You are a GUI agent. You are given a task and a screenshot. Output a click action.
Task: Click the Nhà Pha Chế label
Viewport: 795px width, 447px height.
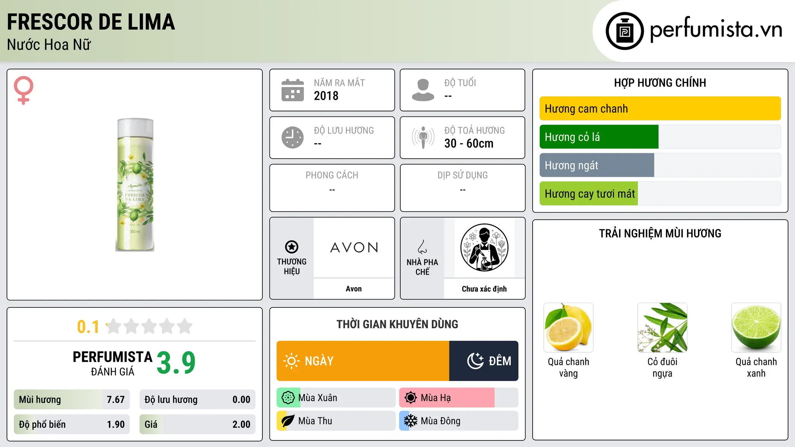click(x=422, y=267)
